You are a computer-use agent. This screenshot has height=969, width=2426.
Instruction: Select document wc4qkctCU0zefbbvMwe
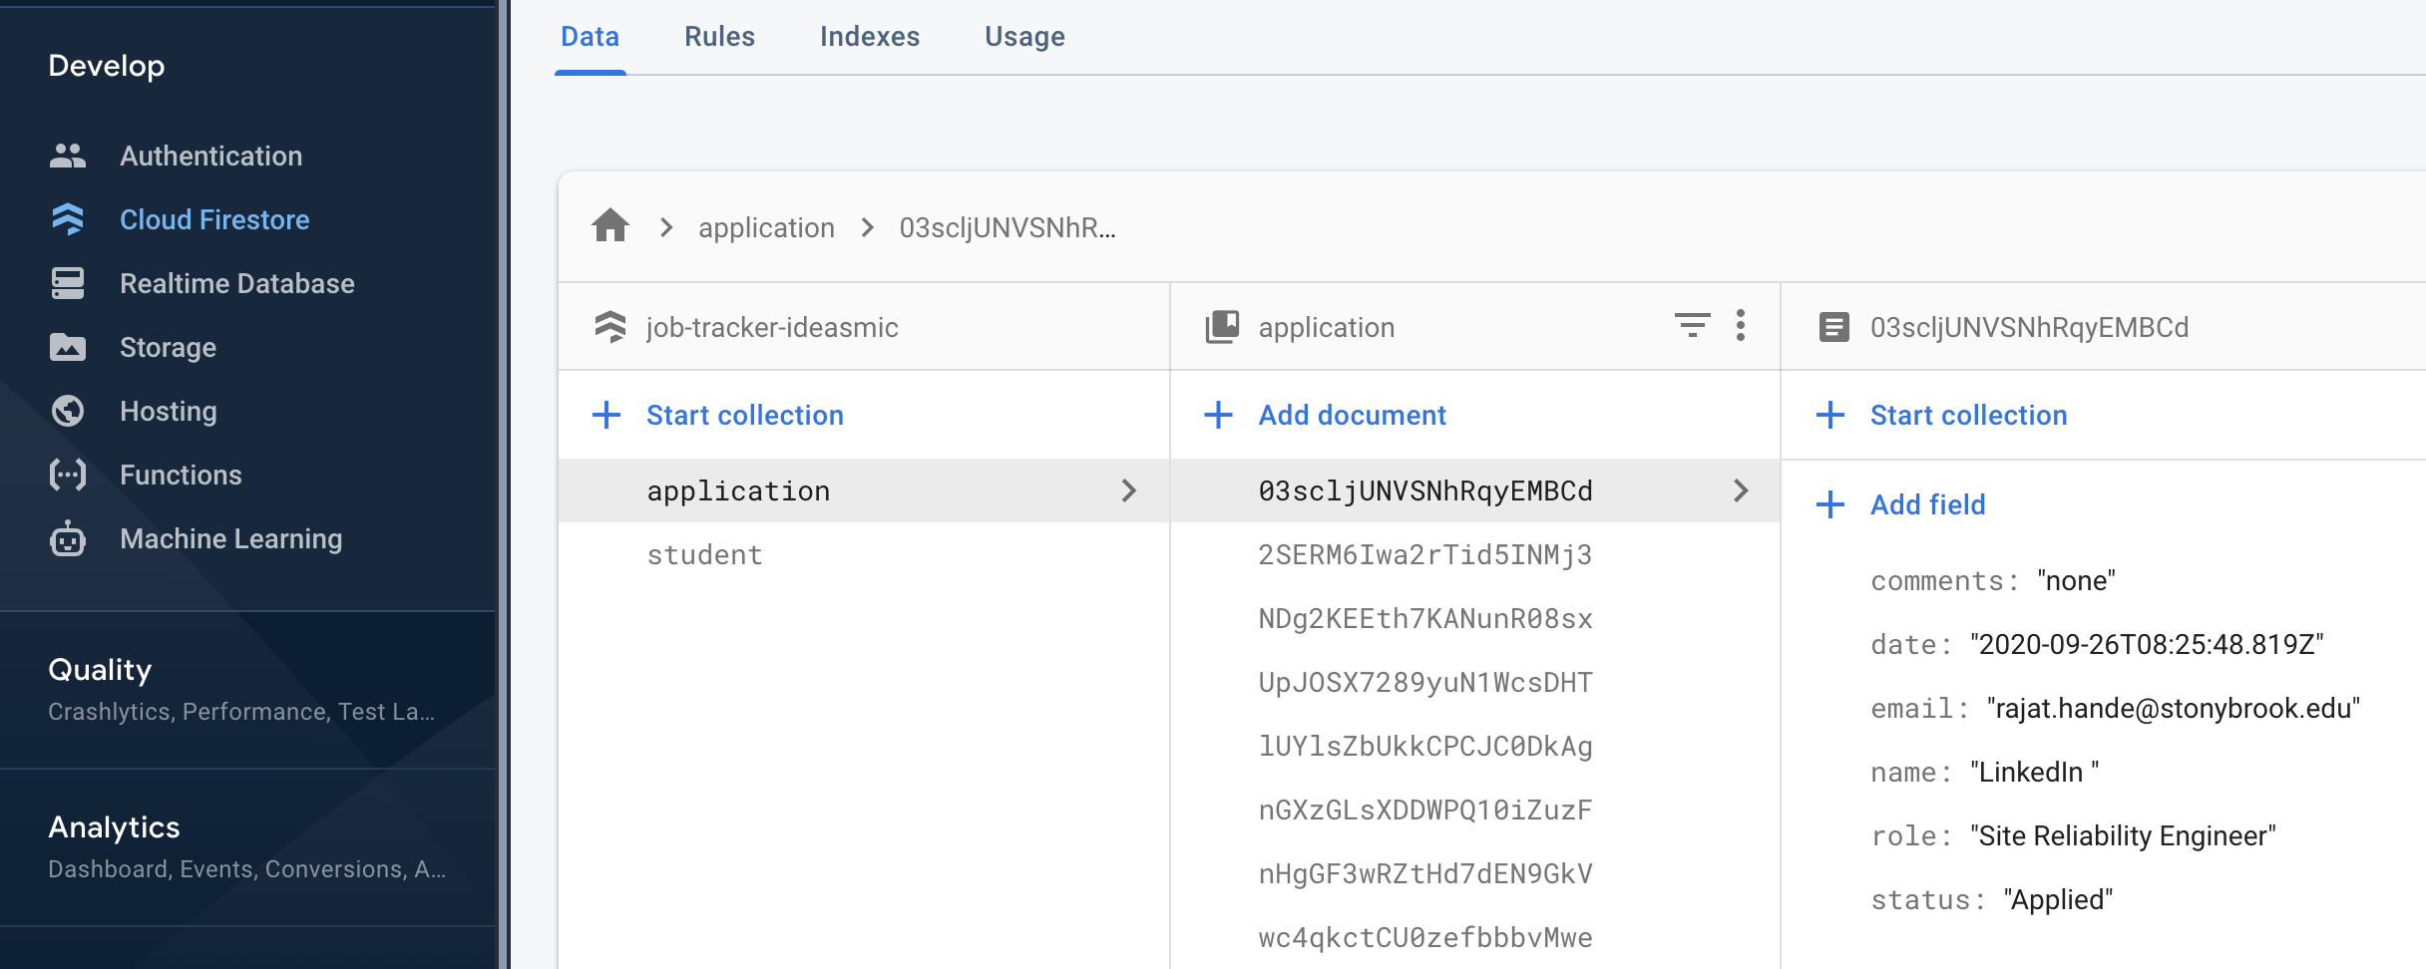1475,937
